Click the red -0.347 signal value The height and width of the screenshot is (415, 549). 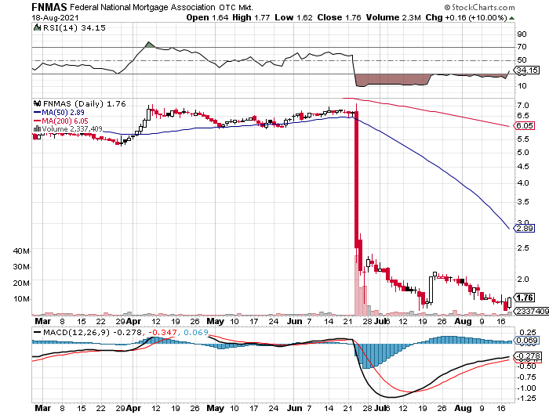tap(163, 332)
